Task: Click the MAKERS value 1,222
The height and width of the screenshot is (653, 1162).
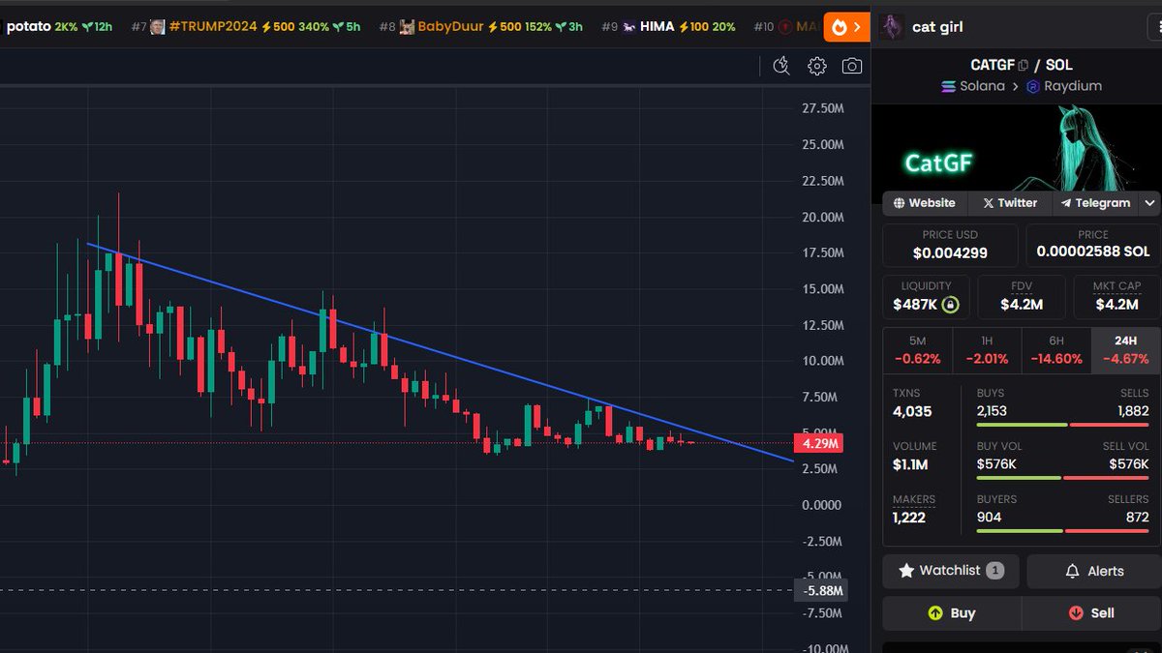Action: click(x=909, y=518)
